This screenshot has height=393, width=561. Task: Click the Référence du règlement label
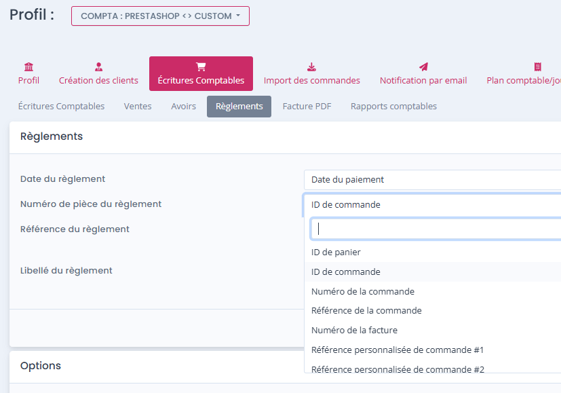click(x=75, y=229)
